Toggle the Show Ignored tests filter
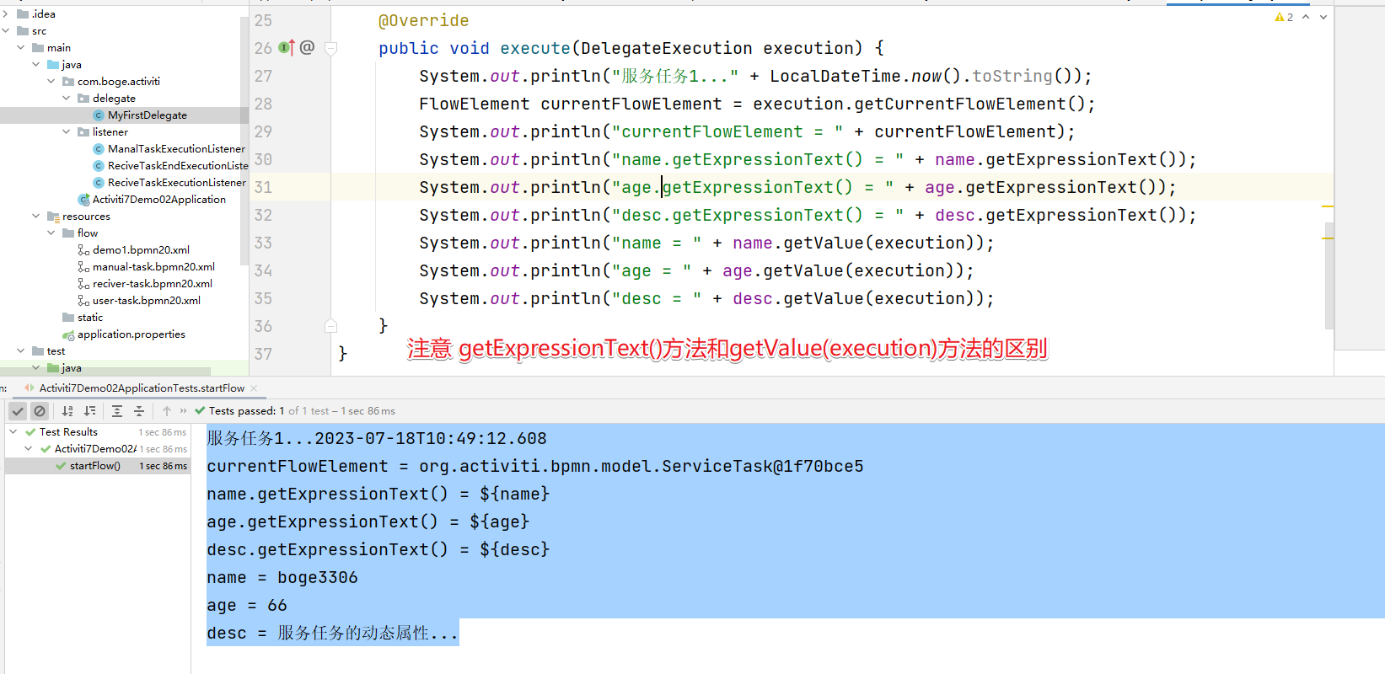 (x=40, y=411)
